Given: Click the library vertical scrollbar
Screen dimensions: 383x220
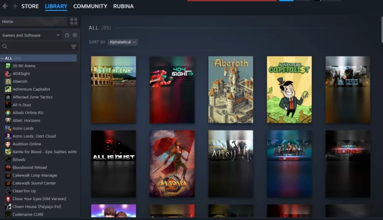Looking at the screenshot, I should click(382, 30).
